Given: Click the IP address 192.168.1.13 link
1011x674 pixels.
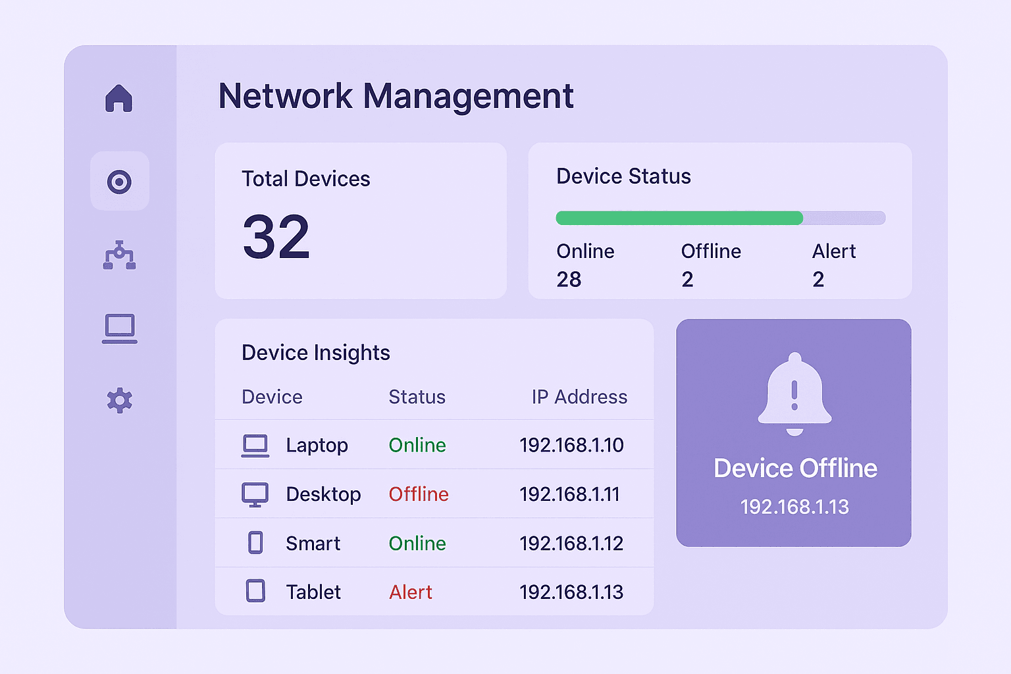Looking at the screenshot, I should pyautogui.click(x=794, y=507).
